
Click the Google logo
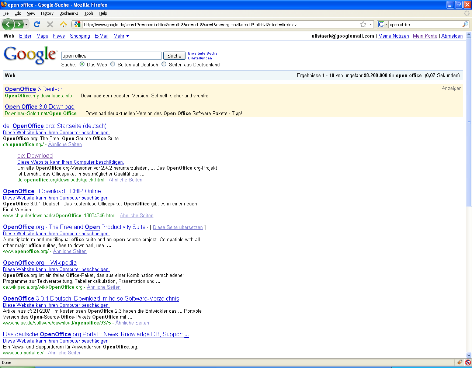[30, 55]
